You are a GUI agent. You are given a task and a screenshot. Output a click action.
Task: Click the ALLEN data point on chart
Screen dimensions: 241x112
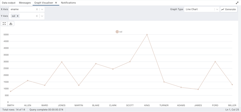(x=27, y=81)
